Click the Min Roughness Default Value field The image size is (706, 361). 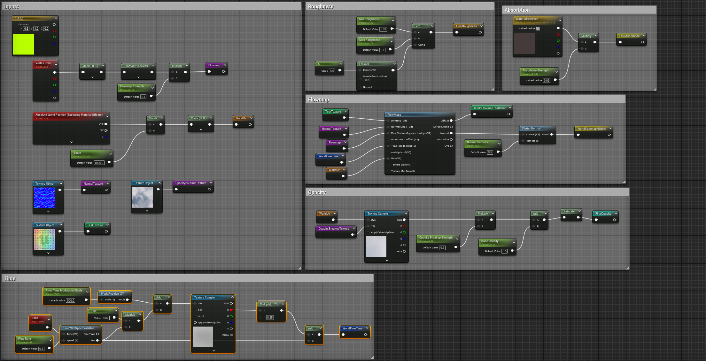[x=383, y=29]
